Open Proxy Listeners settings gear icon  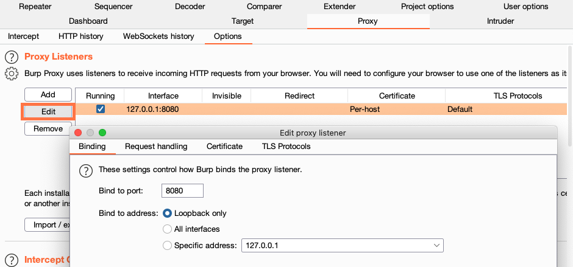(12, 74)
